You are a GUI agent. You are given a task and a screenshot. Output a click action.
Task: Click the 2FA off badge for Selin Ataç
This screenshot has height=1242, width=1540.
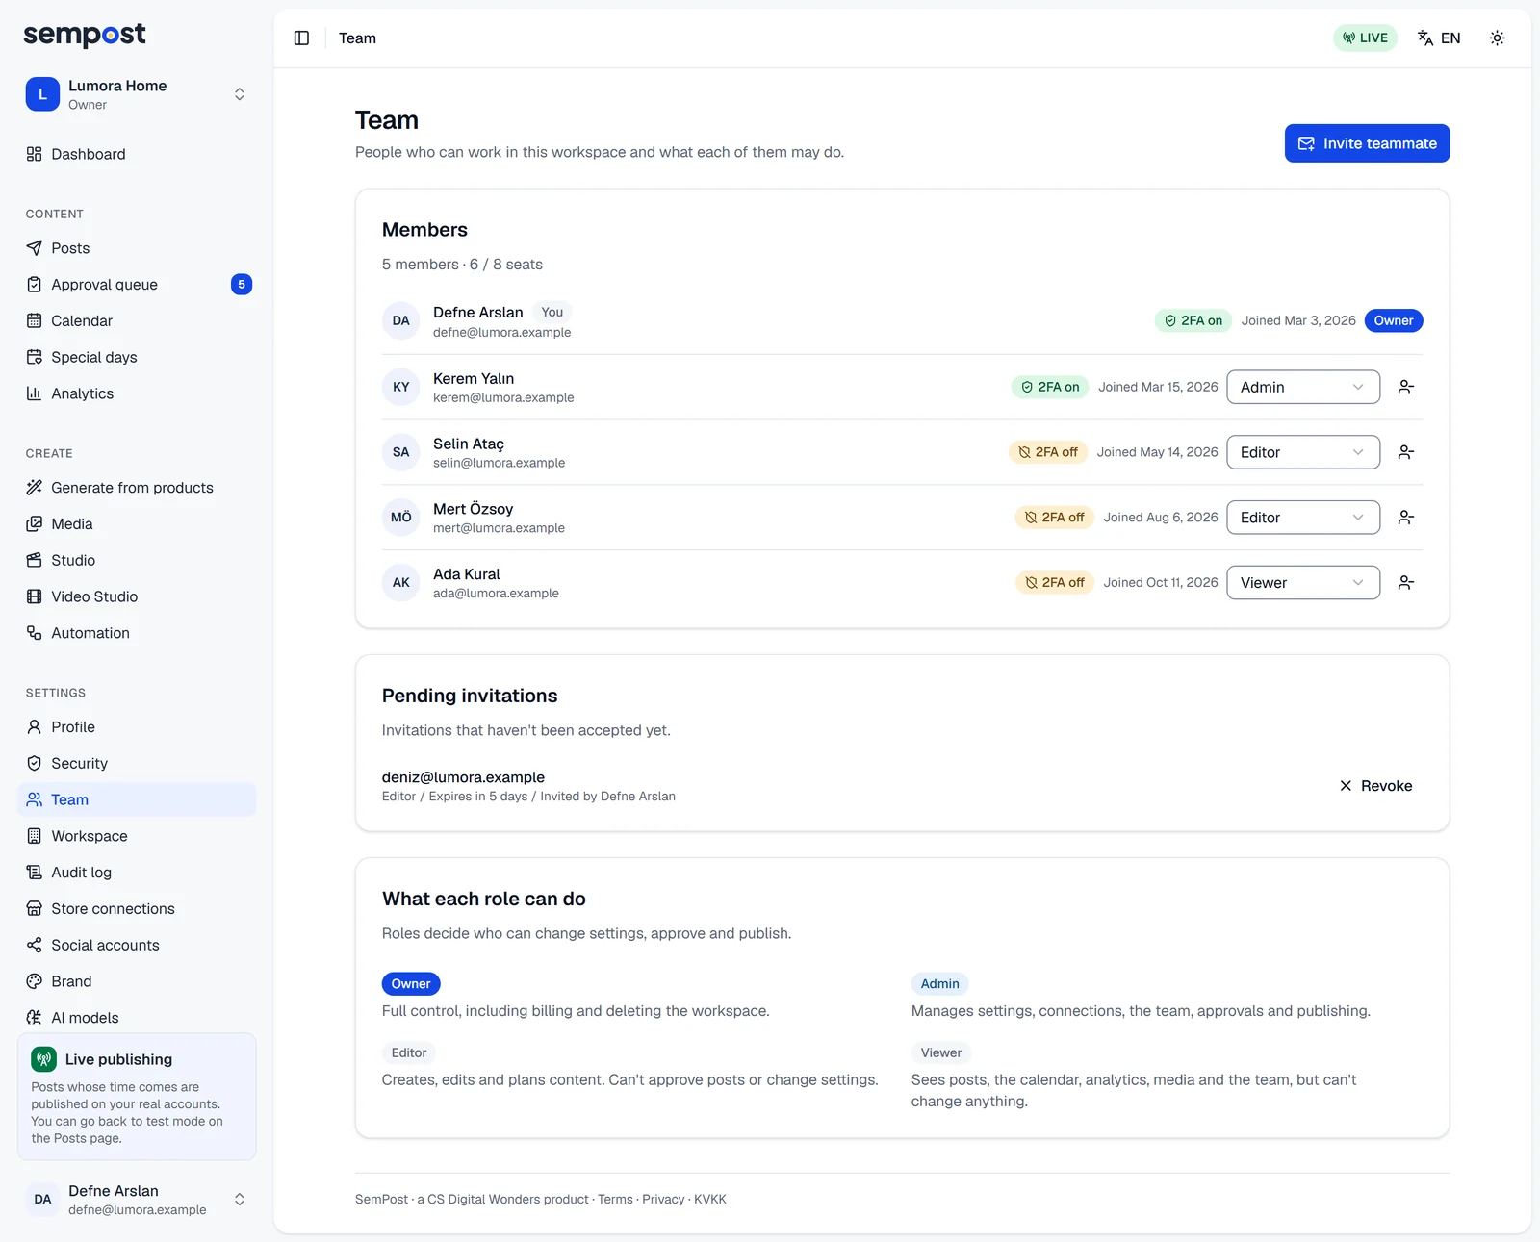(x=1048, y=452)
